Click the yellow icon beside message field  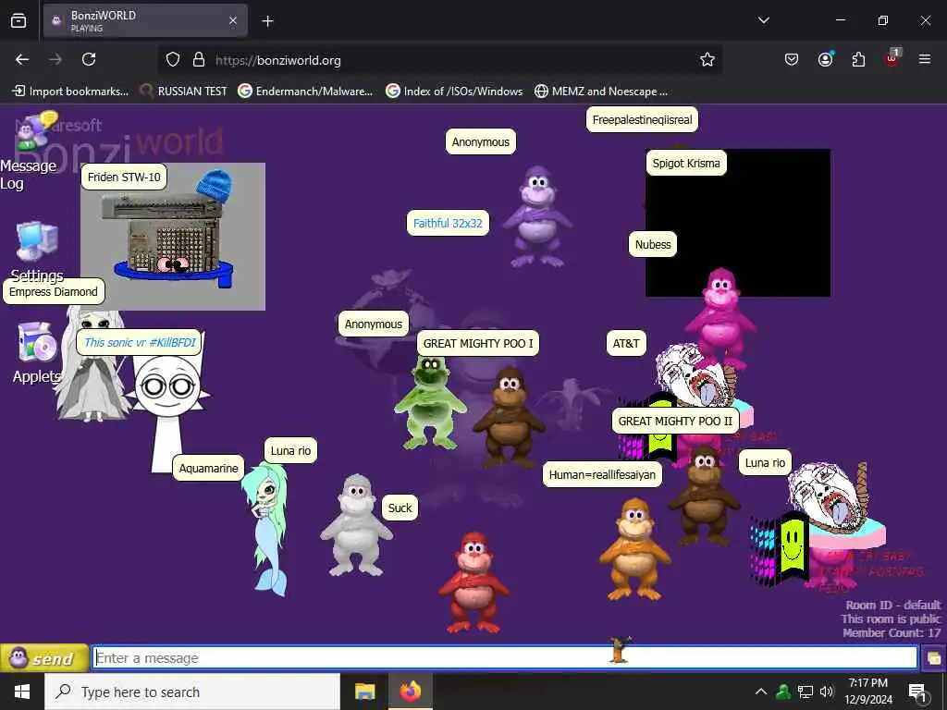[x=934, y=657]
